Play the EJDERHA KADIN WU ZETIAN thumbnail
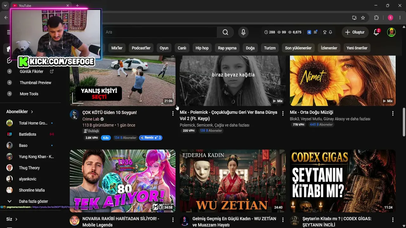Image resolution: width=406 pixels, height=228 pixels. (232, 181)
